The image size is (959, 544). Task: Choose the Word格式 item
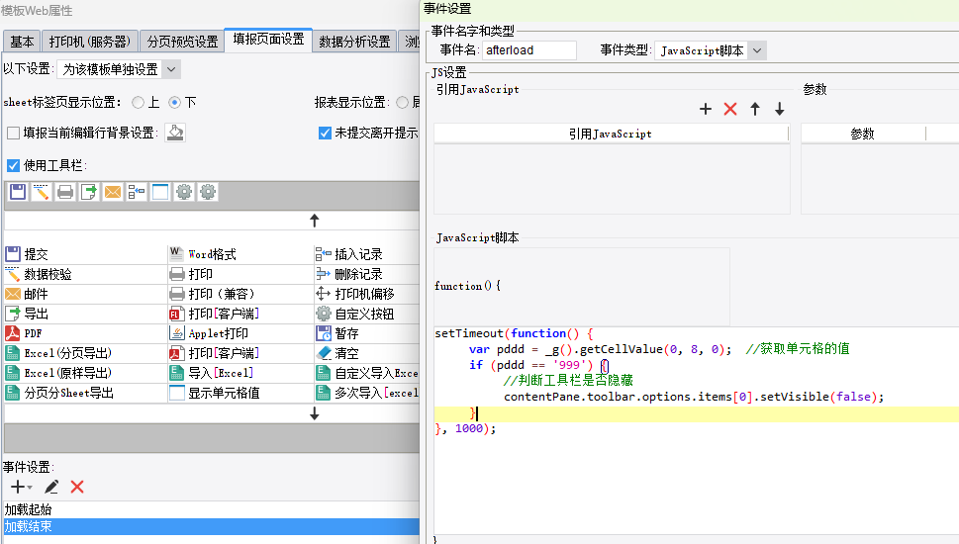[203, 254]
